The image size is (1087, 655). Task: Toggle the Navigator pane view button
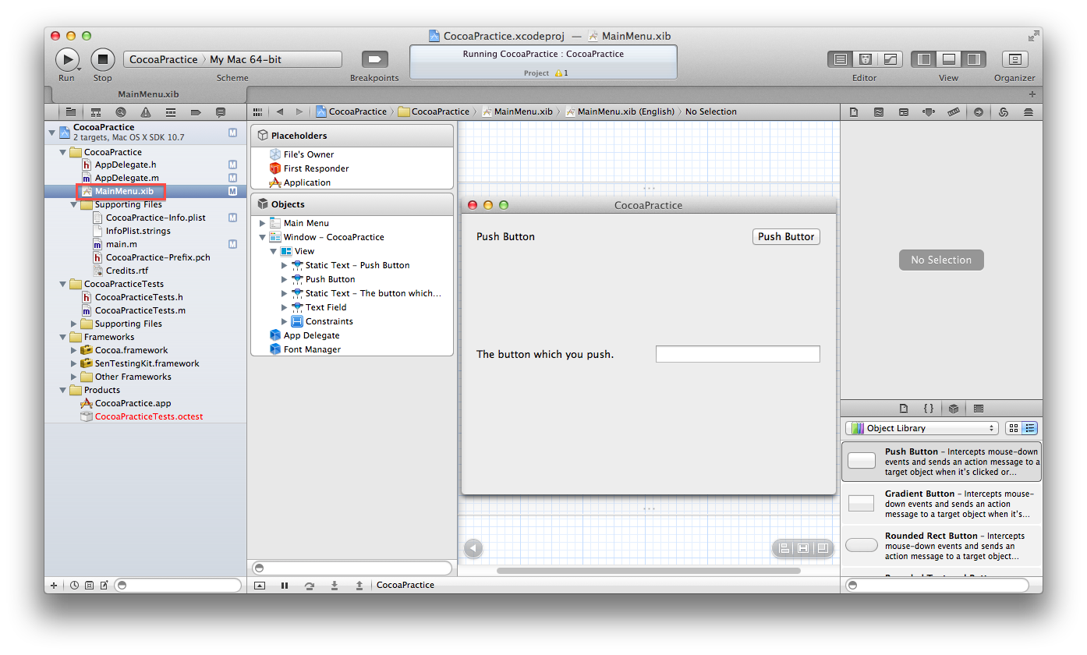click(924, 59)
